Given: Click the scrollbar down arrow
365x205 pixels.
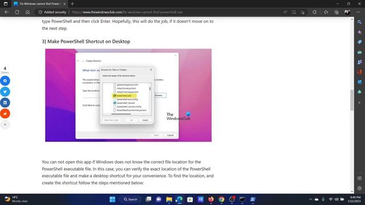Looking at the screenshot, I should [352, 191].
